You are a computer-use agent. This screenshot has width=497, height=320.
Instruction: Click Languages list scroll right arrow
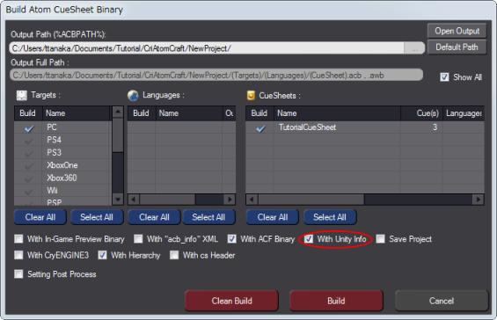[230, 200]
